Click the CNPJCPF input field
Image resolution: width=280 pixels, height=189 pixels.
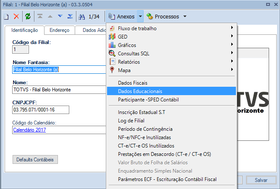pyautogui.click(x=41, y=110)
